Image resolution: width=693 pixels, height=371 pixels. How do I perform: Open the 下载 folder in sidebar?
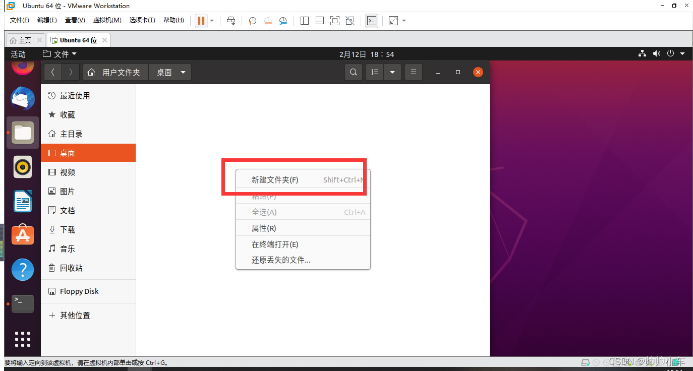point(88,230)
